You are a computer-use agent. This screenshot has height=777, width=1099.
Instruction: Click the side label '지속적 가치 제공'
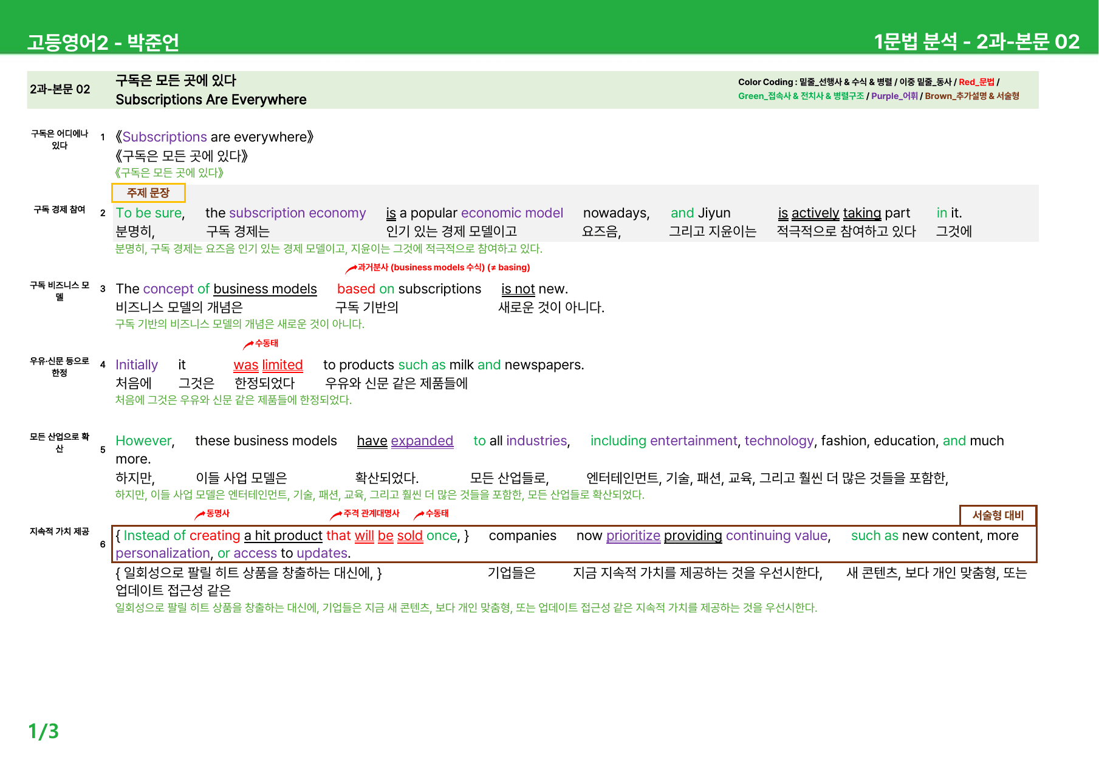pos(60,532)
